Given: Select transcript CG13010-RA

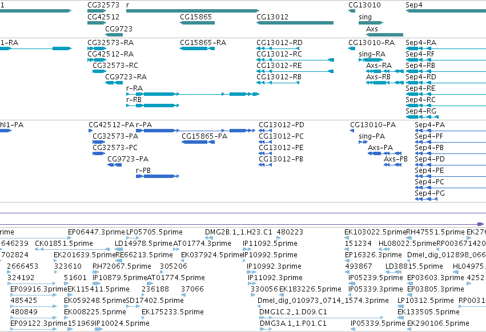Looking at the screenshot, I should pyautogui.click(x=372, y=42).
